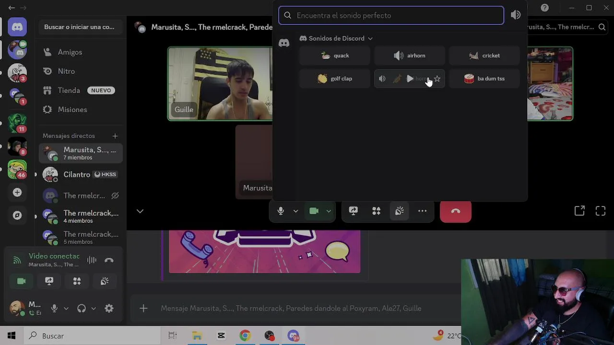Image resolution: width=614 pixels, height=345 pixels.
Task: Add a server plus button
Action: tap(17, 192)
